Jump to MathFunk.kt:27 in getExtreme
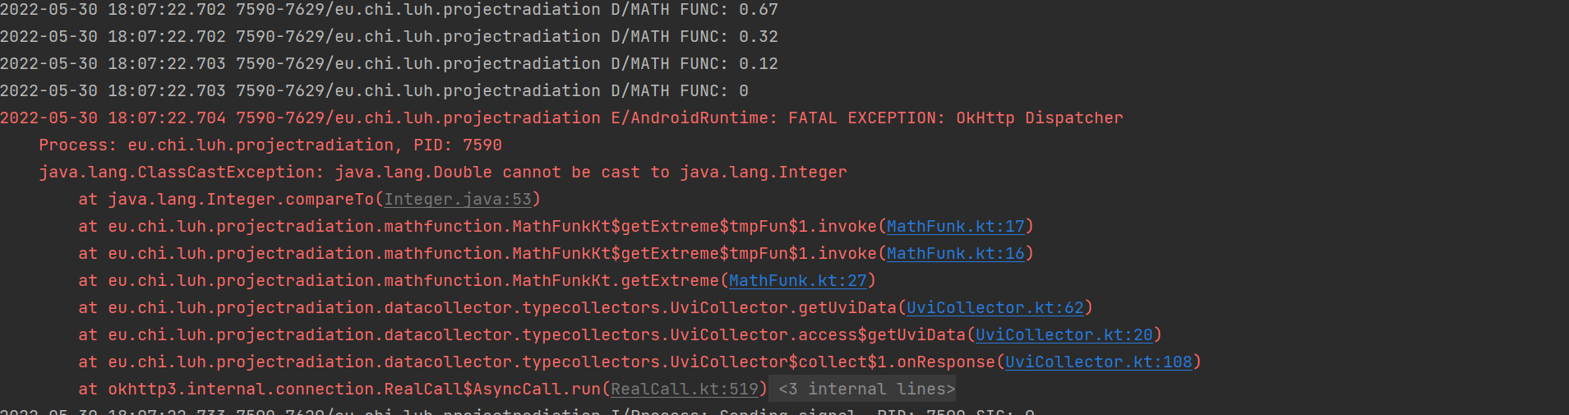 (798, 280)
